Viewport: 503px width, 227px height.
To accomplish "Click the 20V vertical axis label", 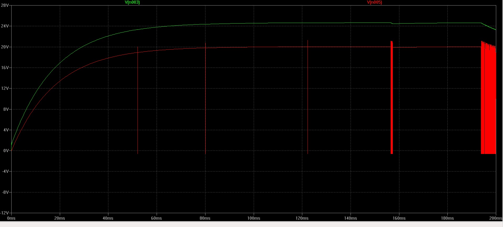I will pyautogui.click(x=5, y=47).
